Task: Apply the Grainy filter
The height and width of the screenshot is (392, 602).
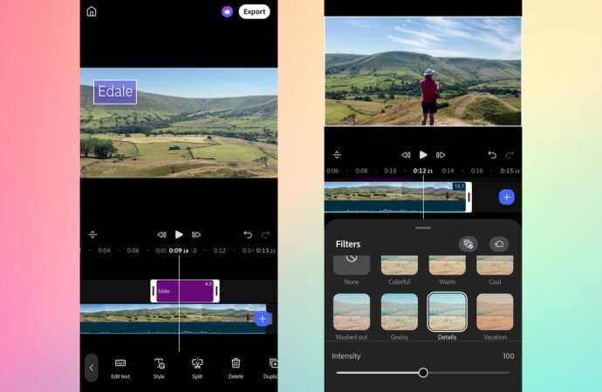Action: [x=400, y=316]
